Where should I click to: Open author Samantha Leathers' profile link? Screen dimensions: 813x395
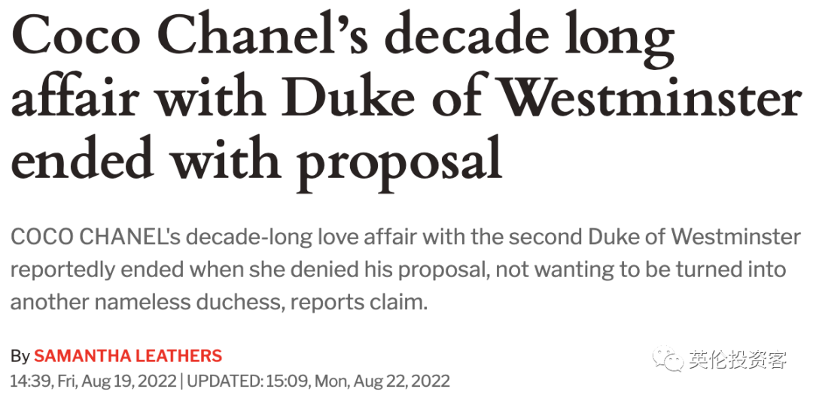click(x=128, y=356)
